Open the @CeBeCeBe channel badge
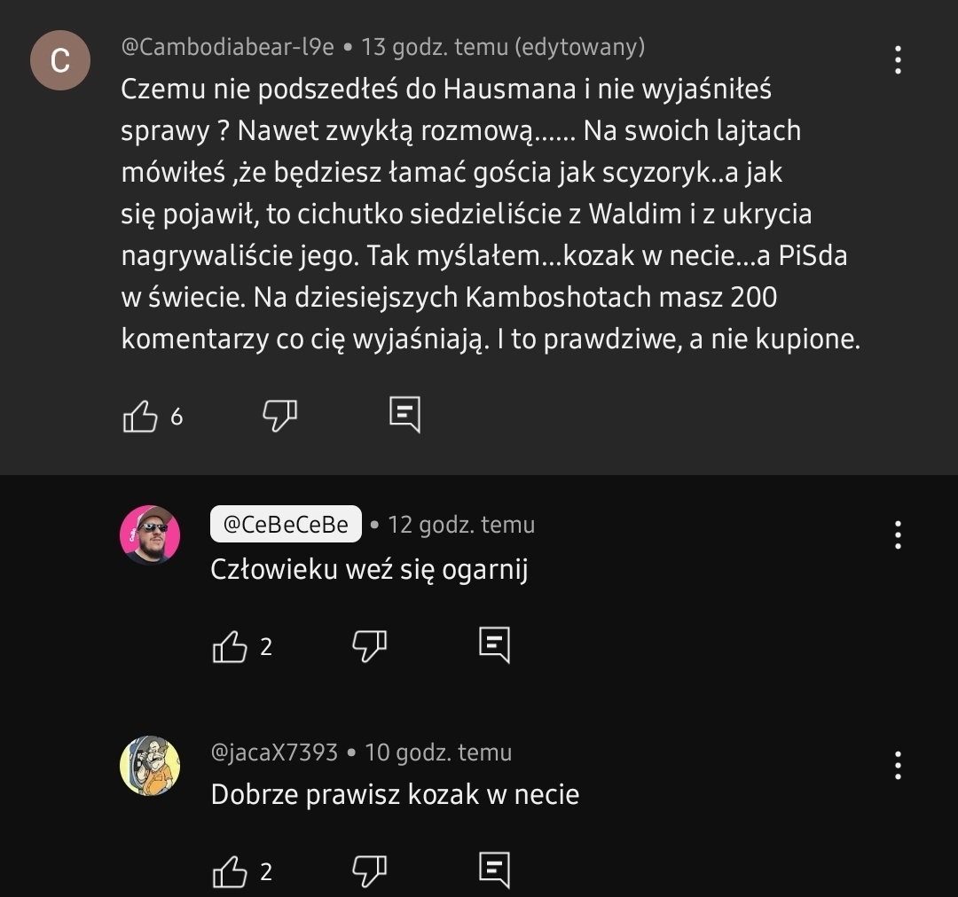The height and width of the screenshot is (897, 958). coord(286,525)
